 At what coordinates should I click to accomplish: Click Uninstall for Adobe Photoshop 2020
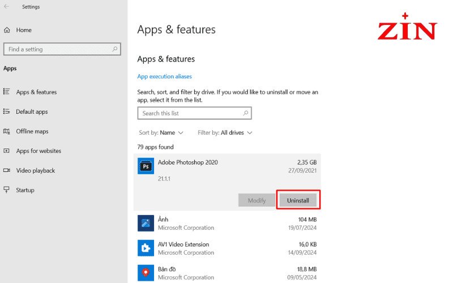298,200
